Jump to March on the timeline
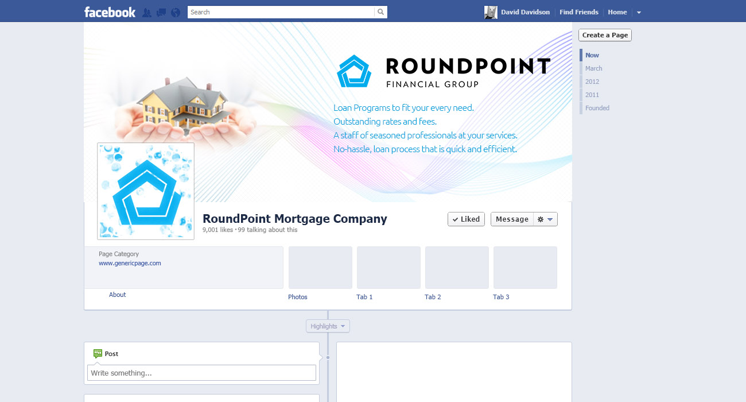The height and width of the screenshot is (402, 746). coord(593,68)
